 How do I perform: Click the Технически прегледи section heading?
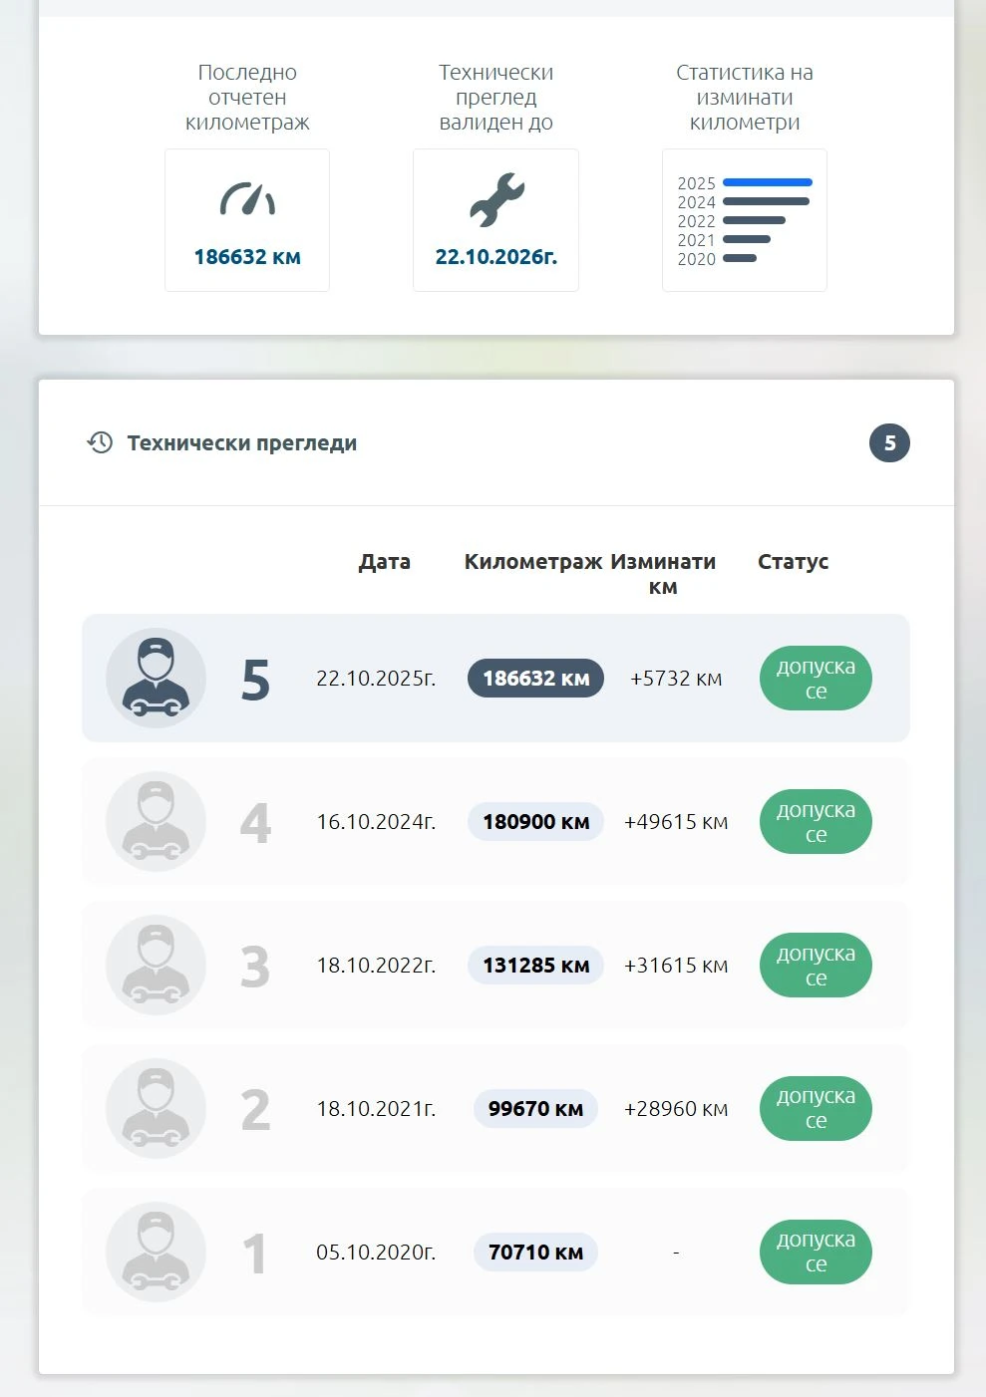pos(242,443)
